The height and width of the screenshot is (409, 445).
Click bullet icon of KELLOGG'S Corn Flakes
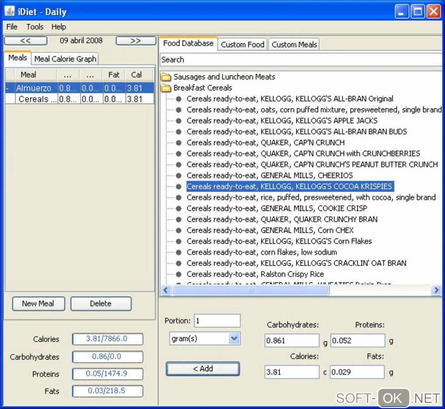pyautogui.click(x=178, y=242)
